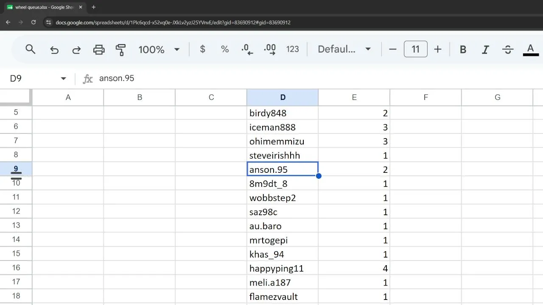Image resolution: width=543 pixels, height=305 pixels.
Task: Open the text color picker
Action: (x=530, y=50)
